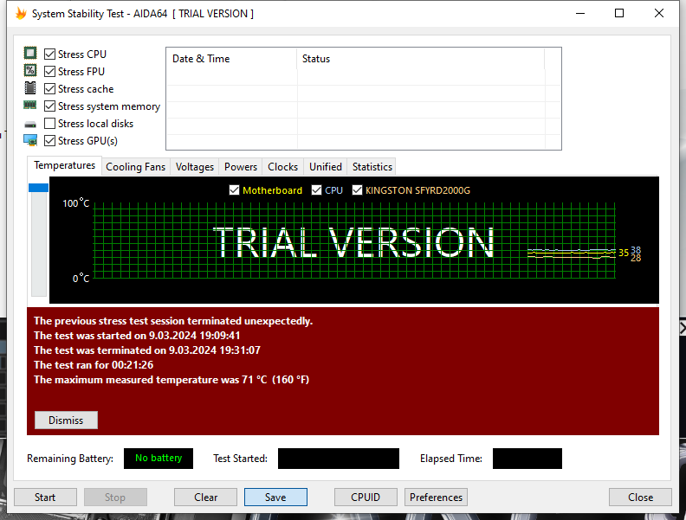Maximize the System Stability Test window
The height and width of the screenshot is (520, 686).
pyautogui.click(x=619, y=13)
